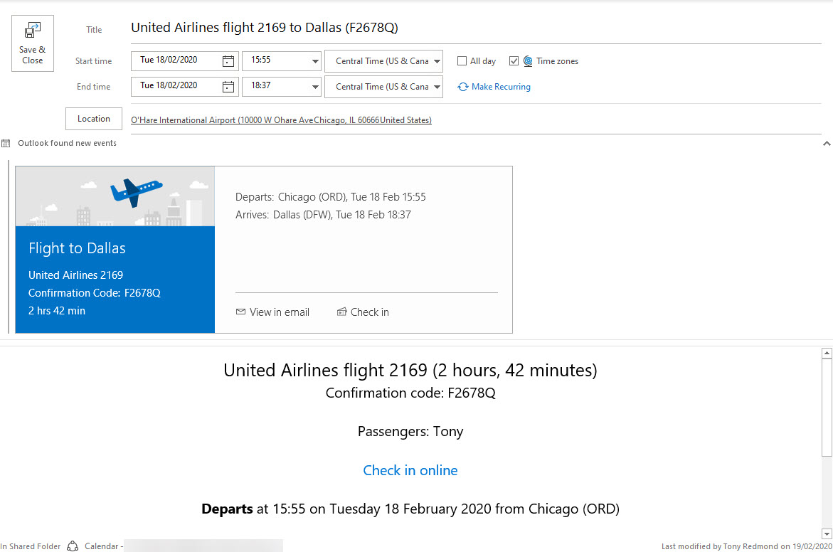The image size is (833, 552).
Task: Click the event Title text field
Action: click(x=469, y=28)
